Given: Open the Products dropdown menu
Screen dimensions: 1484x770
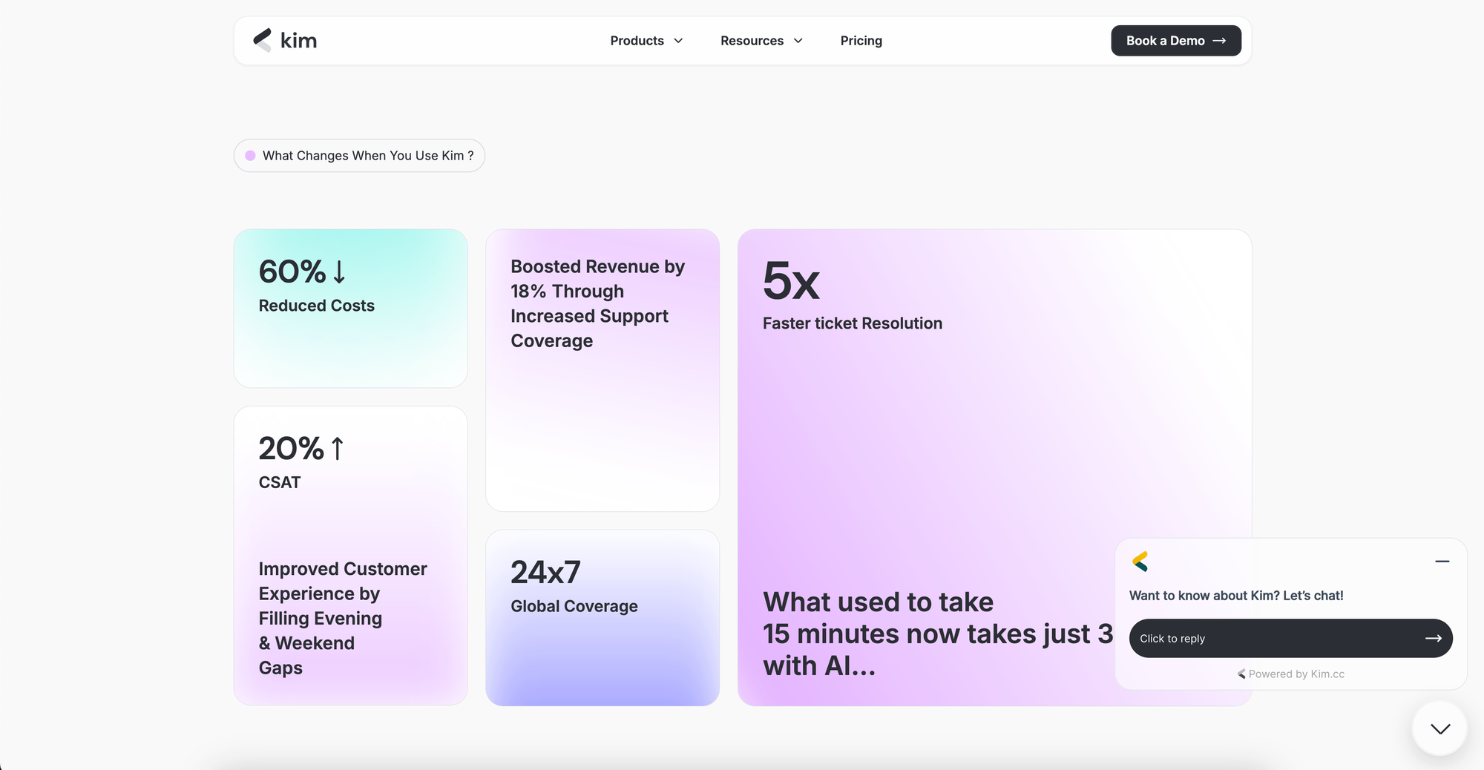Looking at the screenshot, I should [646, 41].
